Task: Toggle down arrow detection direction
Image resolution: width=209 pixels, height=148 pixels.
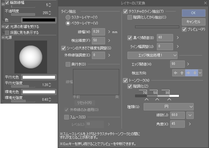Action: coord(195,73)
